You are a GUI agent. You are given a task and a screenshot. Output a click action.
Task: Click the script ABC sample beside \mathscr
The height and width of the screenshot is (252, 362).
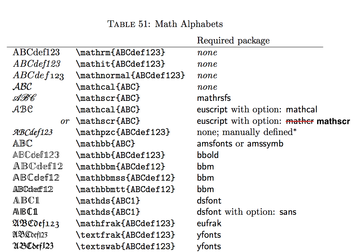coord(25,98)
